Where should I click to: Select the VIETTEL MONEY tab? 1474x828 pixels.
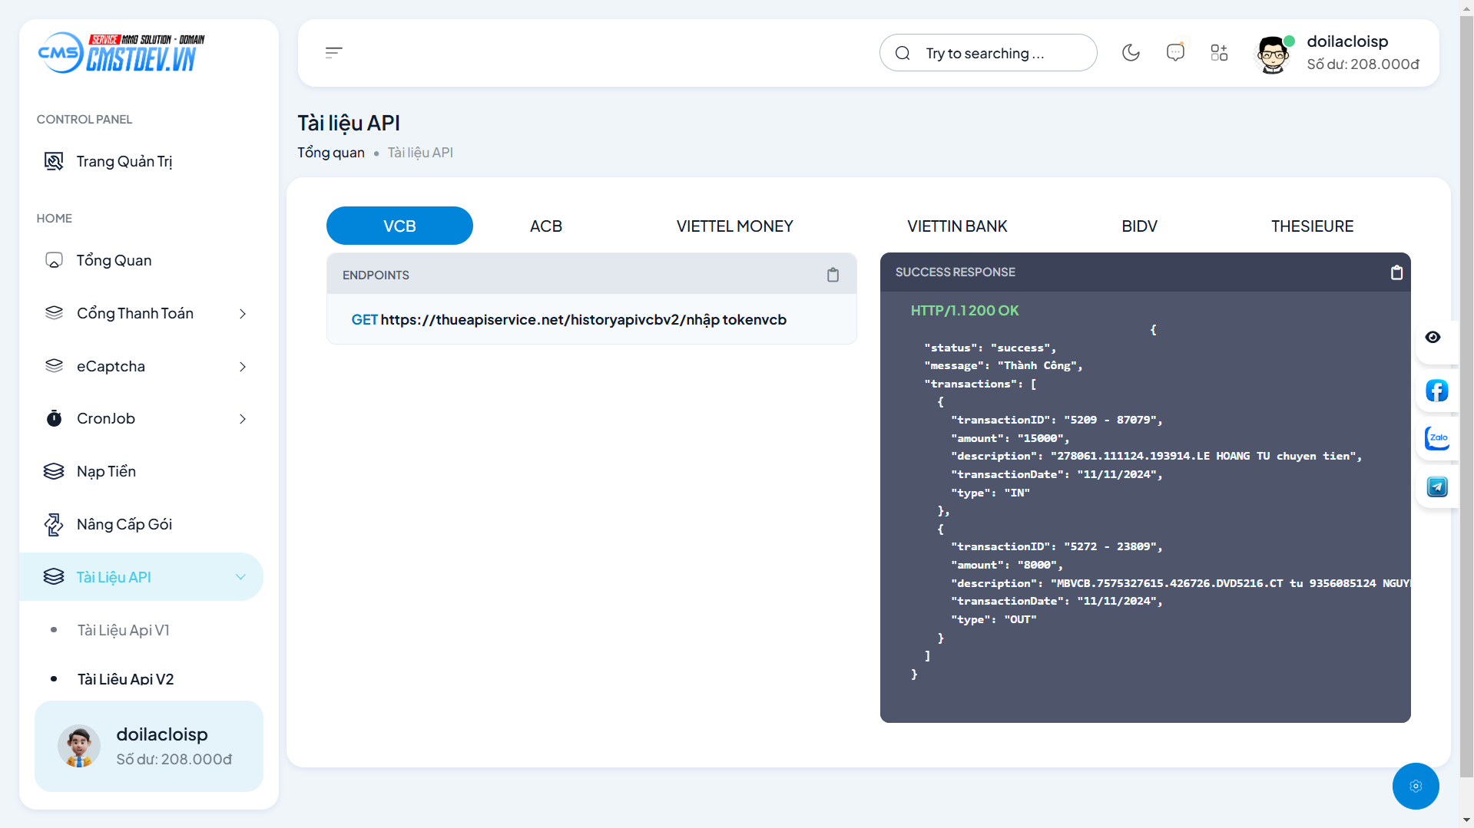[734, 226]
